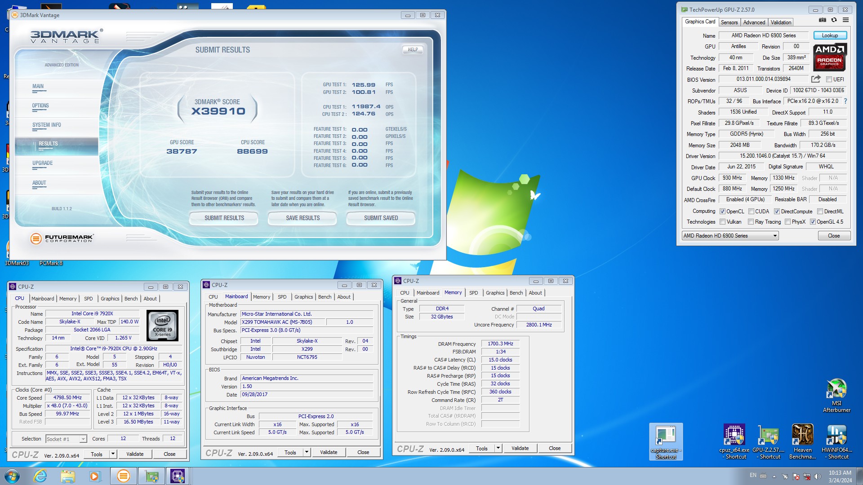Toggle the DirectCompute checkbox
Viewport: 863px width, 485px height.
click(x=777, y=212)
